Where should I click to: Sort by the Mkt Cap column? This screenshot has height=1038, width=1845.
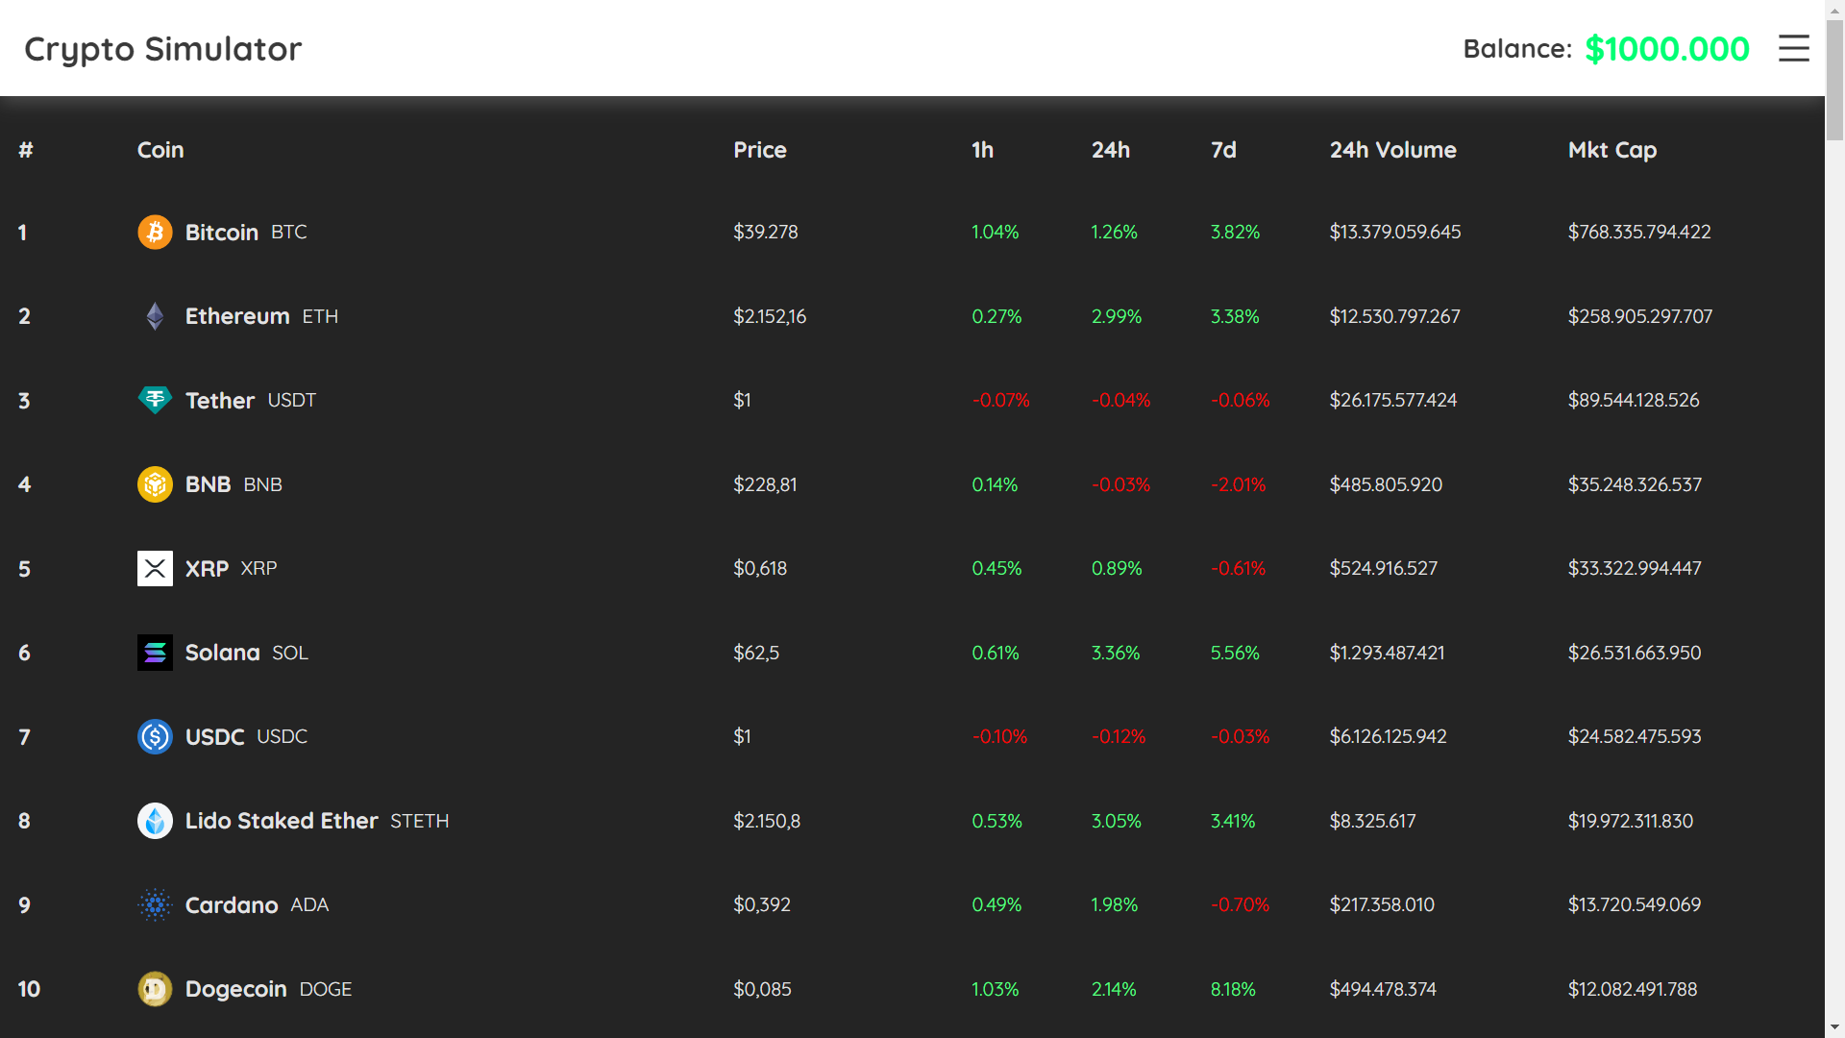[1612, 149]
